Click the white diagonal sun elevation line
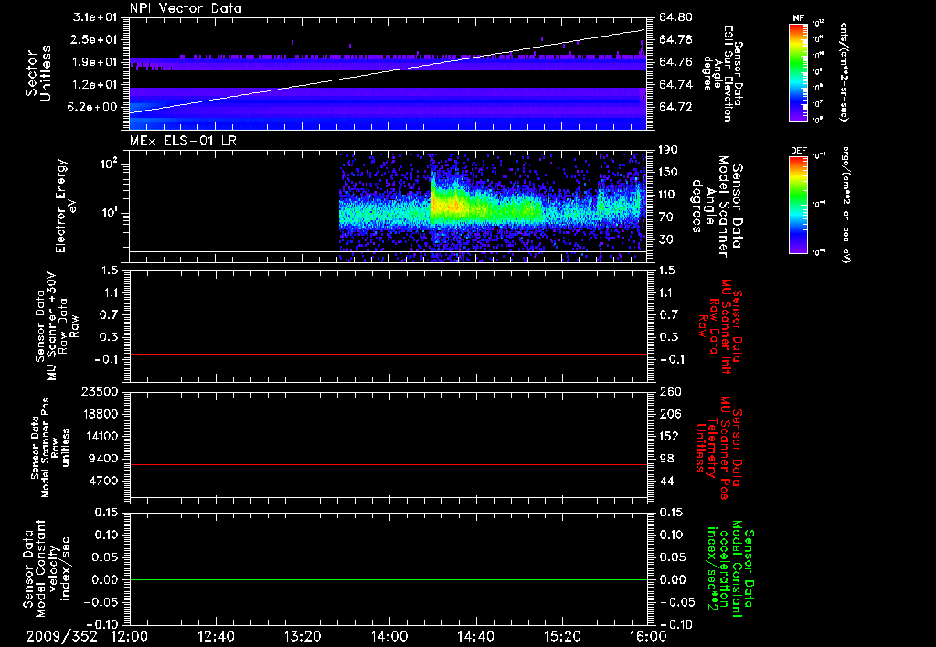 pos(388,71)
